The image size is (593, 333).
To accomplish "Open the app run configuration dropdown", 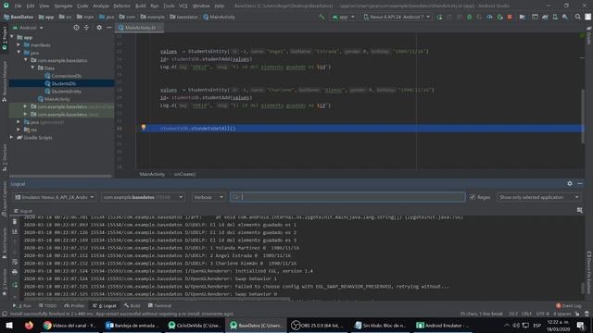I will [x=343, y=17].
